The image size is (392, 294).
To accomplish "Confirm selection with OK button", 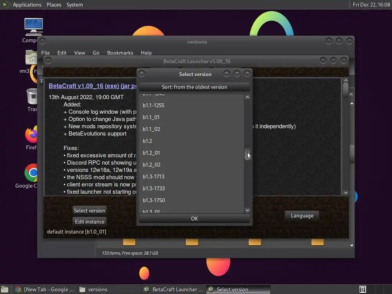I will tap(194, 219).
